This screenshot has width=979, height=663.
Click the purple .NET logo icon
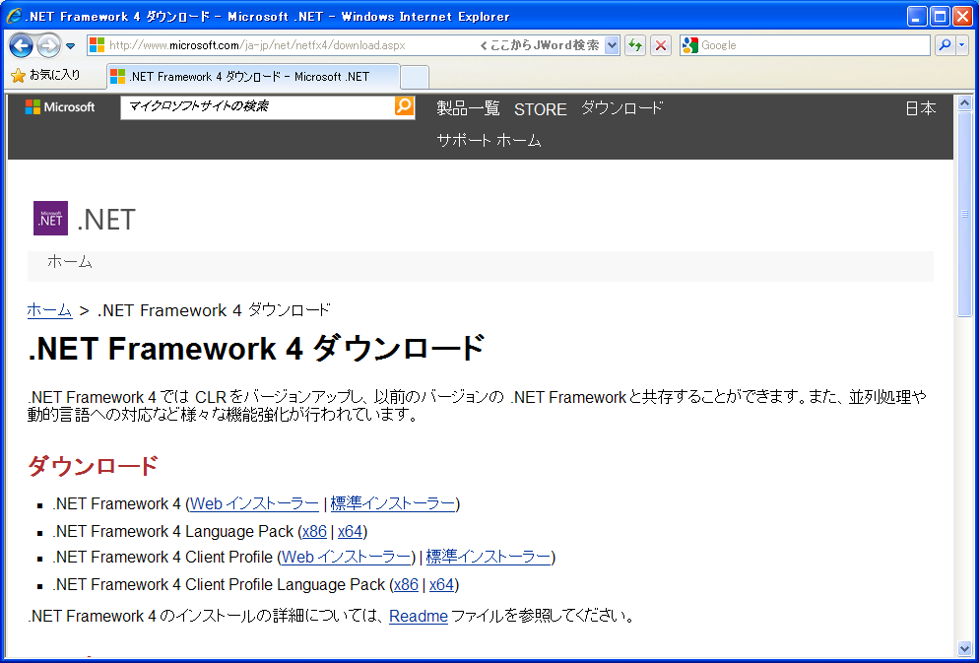50,218
